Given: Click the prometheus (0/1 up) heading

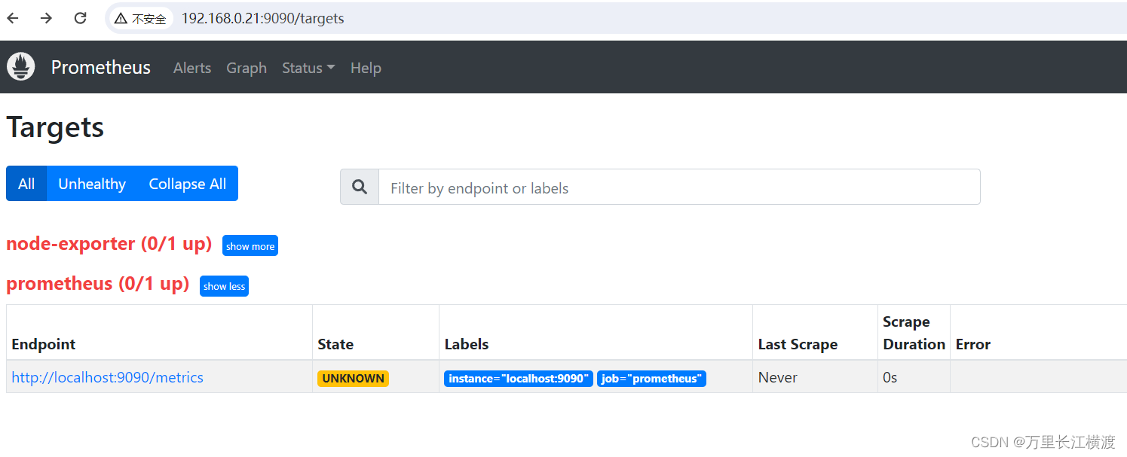Looking at the screenshot, I should (97, 284).
